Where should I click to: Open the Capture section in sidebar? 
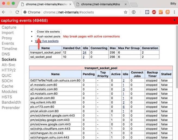[9, 27]
